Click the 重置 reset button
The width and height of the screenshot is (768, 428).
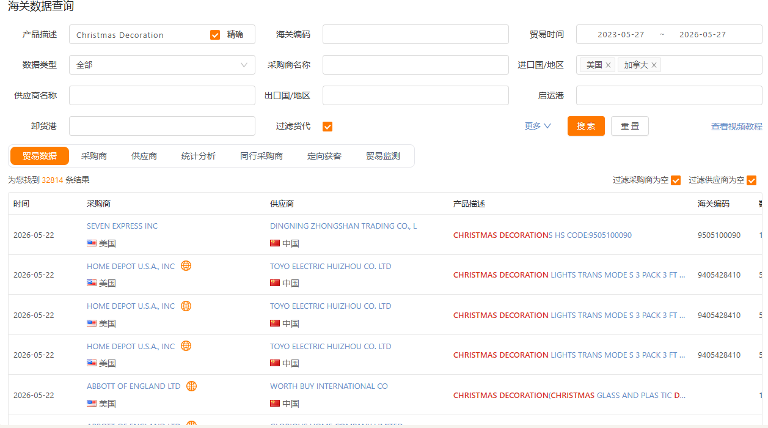tap(630, 126)
